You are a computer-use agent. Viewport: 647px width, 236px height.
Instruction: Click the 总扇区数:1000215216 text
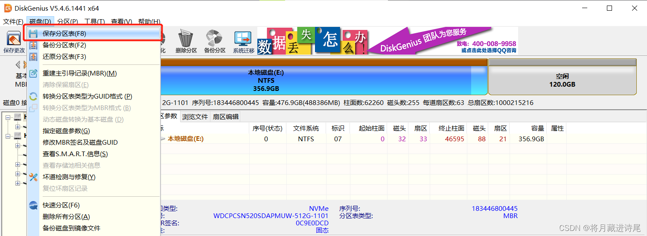pyautogui.click(x=501, y=103)
